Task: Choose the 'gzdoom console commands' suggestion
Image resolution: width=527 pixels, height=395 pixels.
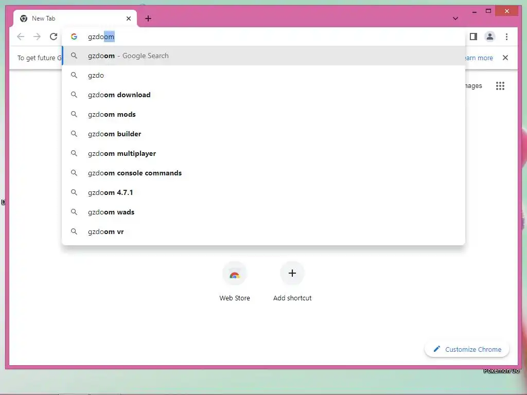Action: 264,173
